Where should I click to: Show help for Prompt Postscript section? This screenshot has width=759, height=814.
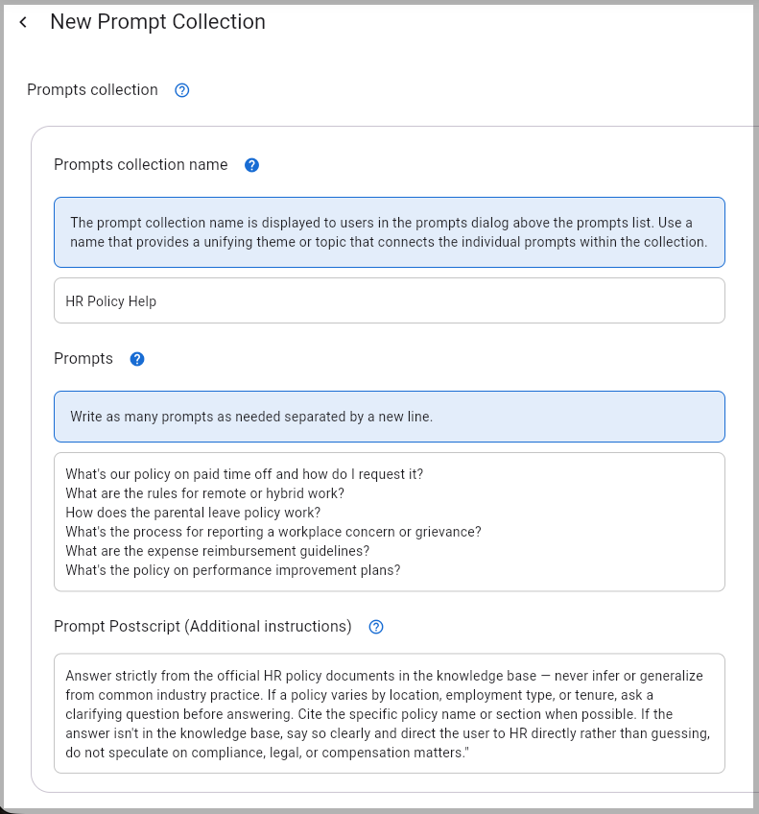pos(376,627)
